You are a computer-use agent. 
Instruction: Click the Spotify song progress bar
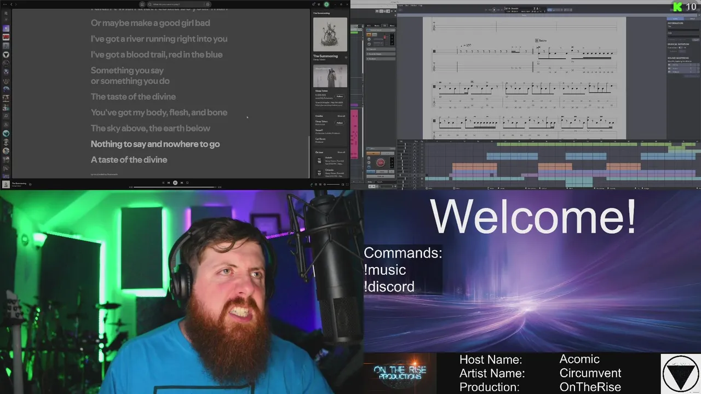[175, 187]
